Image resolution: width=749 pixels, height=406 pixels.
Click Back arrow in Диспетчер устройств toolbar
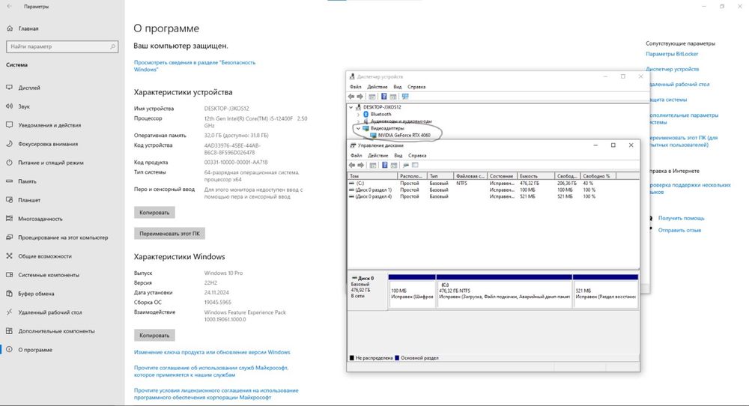click(x=351, y=97)
